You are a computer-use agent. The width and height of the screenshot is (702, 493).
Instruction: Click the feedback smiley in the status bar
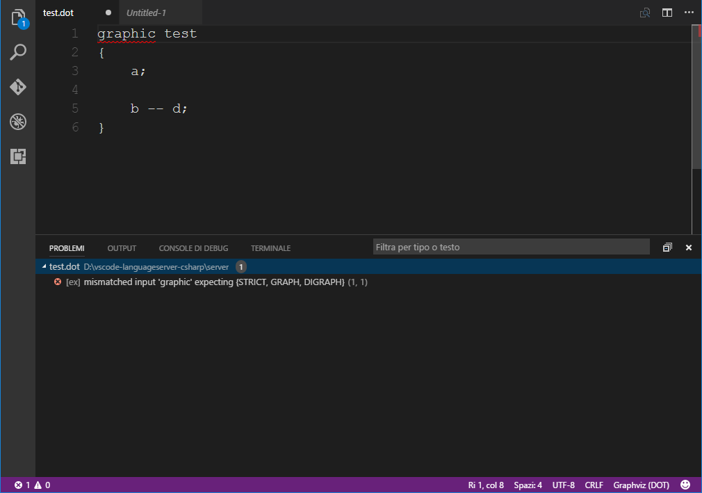click(x=685, y=485)
